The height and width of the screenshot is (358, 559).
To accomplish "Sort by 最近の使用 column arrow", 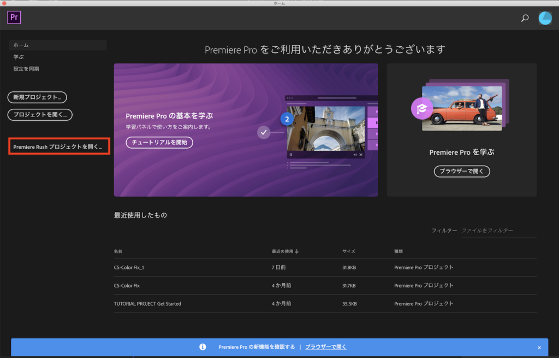I will click(x=296, y=251).
